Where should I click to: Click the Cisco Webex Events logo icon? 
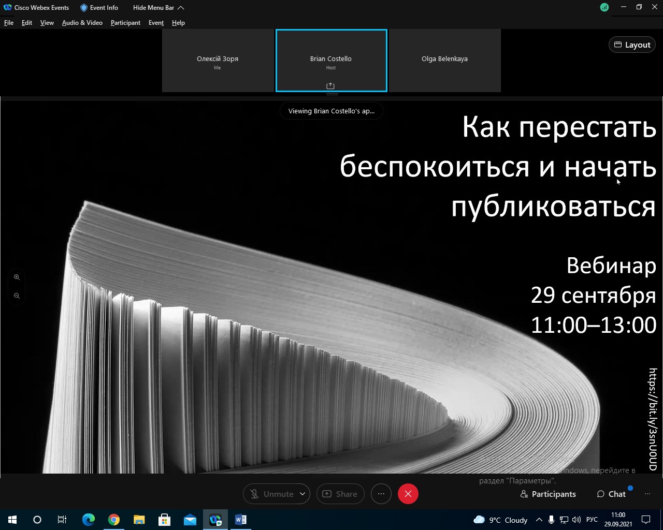[8, 8]
